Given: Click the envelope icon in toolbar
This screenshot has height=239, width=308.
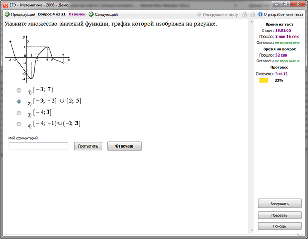Looking at the screenshot, I should tap(253, 14).
